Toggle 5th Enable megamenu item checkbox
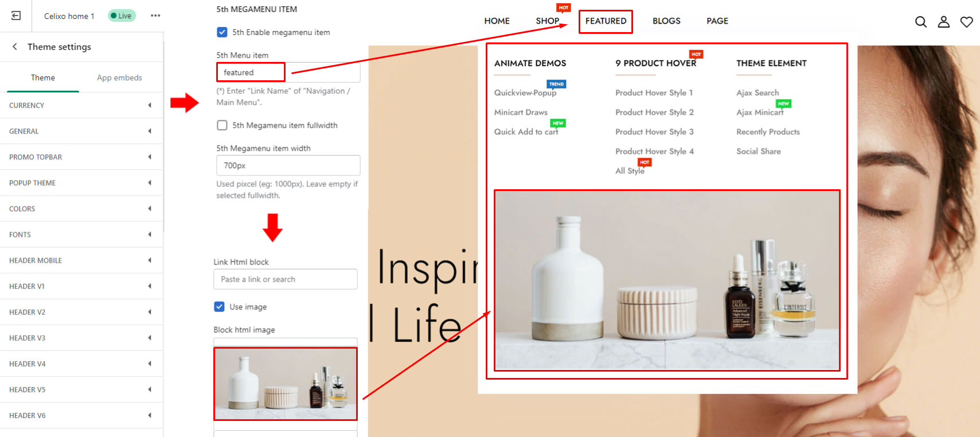Image resolution: width=980 pixels, height=437 pixels. click(x=222, y=32)
